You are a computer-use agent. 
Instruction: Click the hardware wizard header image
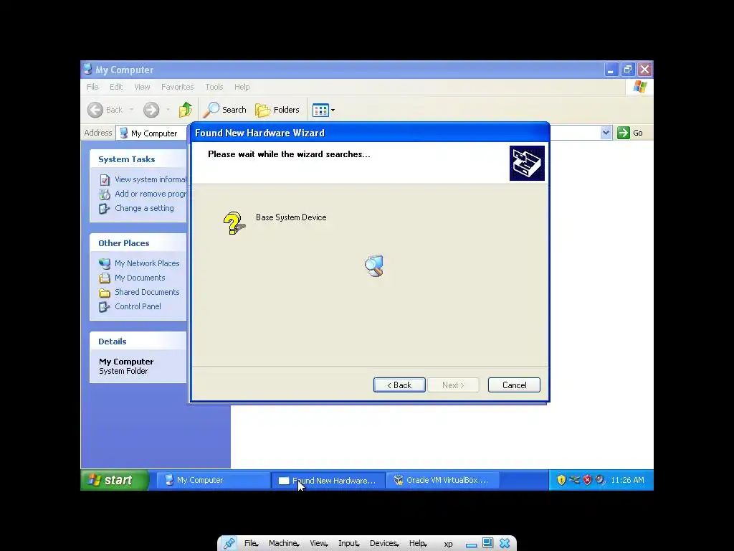pos(527,163)
